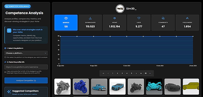Open the blue pickup truck thumbnail
The image size is (203, 97).
coord(99,86)
